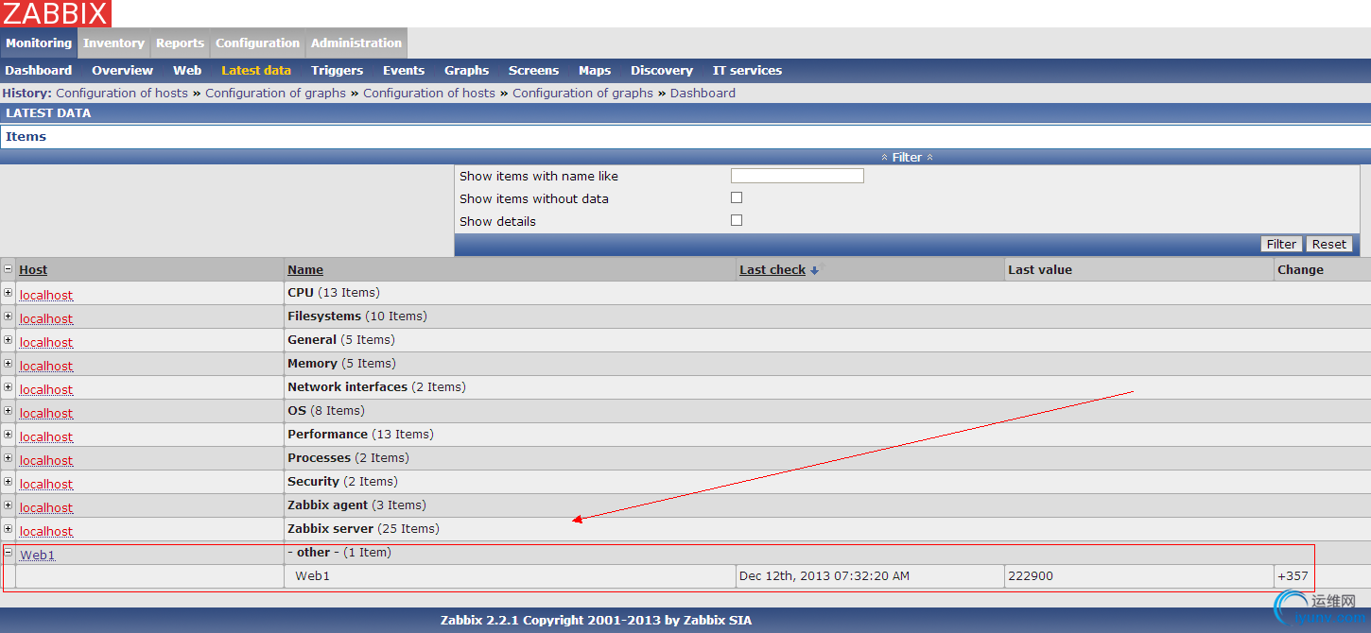Expand the Security (2 Items) row

point(9,482)
